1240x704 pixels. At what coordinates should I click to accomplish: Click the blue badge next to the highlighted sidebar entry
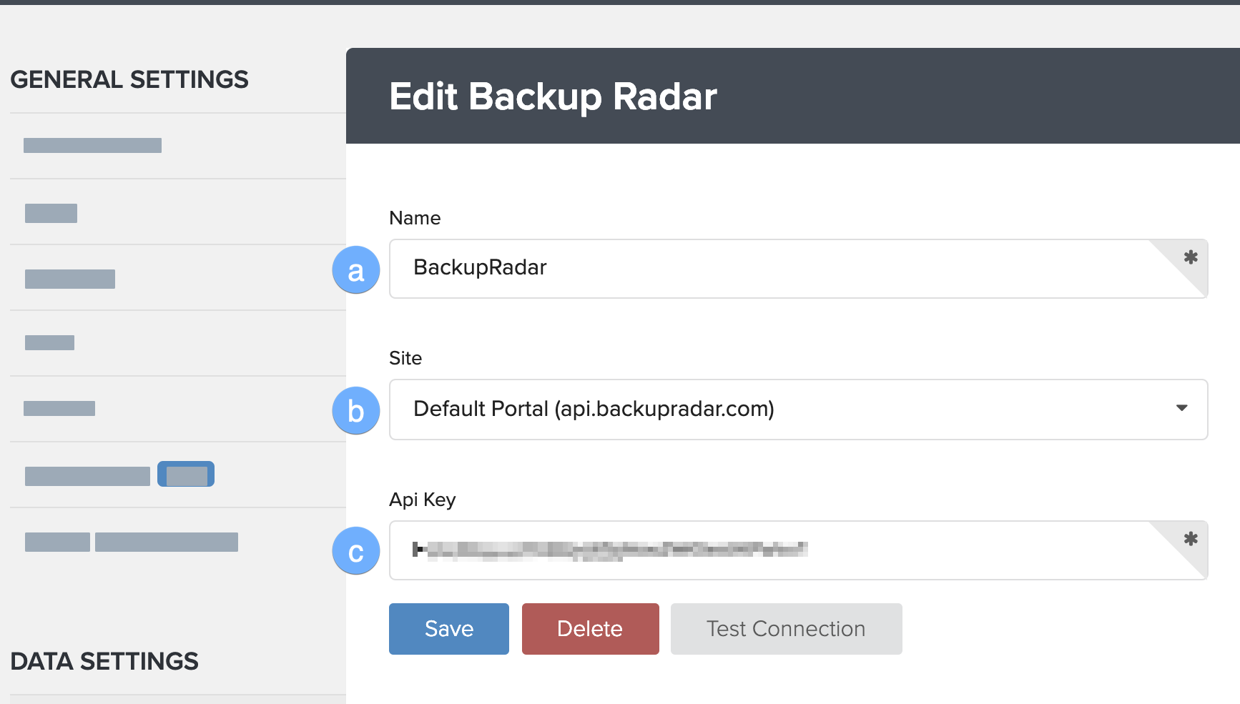(x=185, y=474)
